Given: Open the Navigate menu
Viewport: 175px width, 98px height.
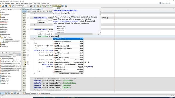Looking at the screenshot, I should click(x=8, y=3).
